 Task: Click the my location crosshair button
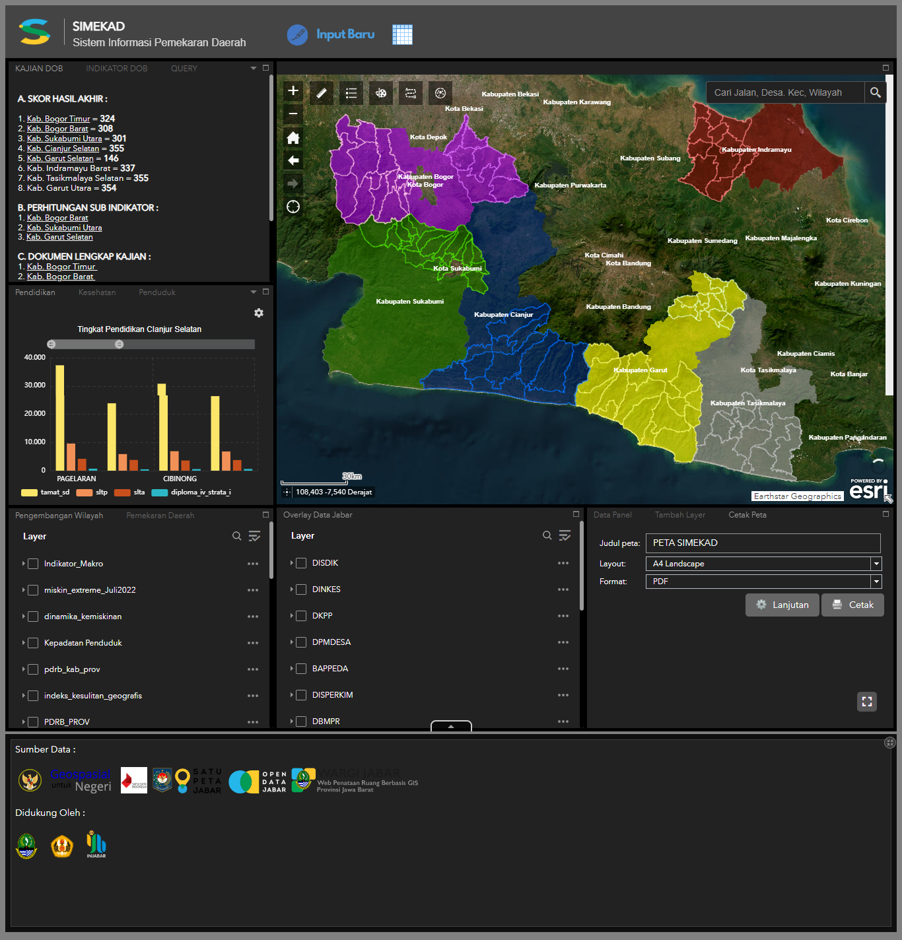pos(293,207)
